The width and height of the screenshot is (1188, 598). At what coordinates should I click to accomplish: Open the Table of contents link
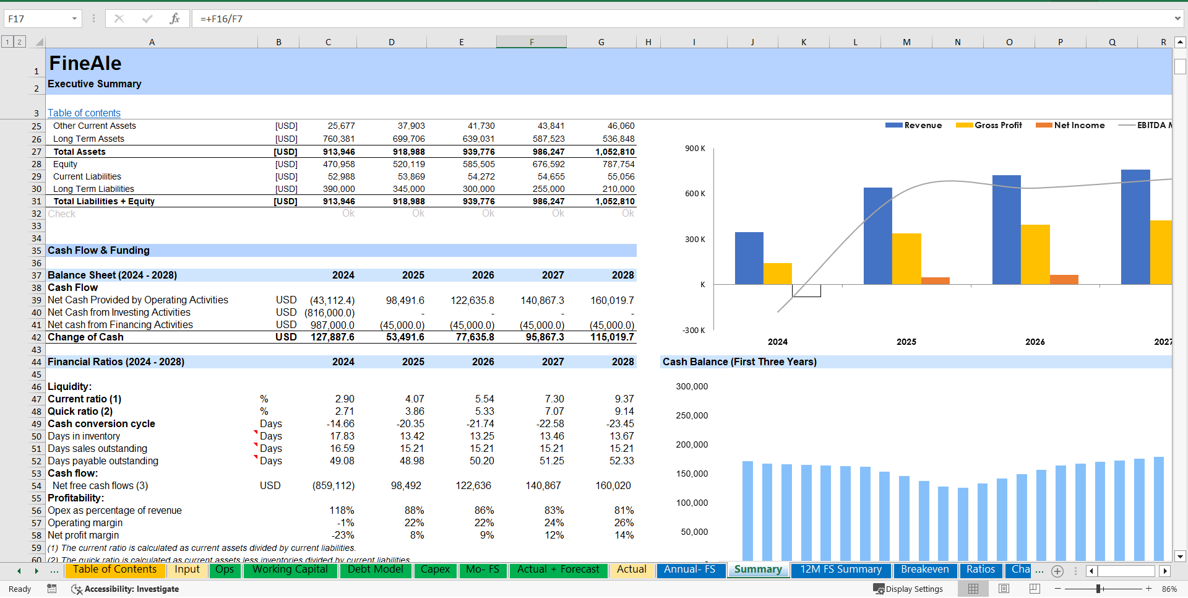tap(84, 113)
